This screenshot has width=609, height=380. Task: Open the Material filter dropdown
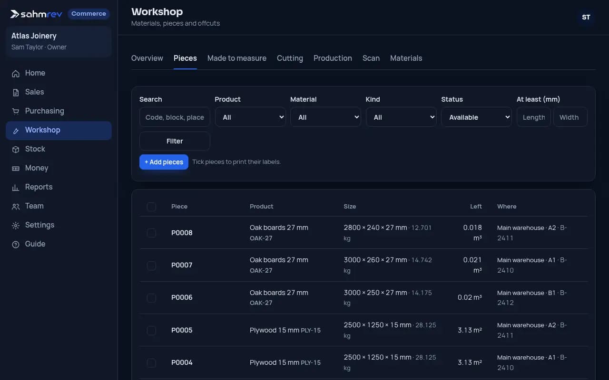pos(325,117)
